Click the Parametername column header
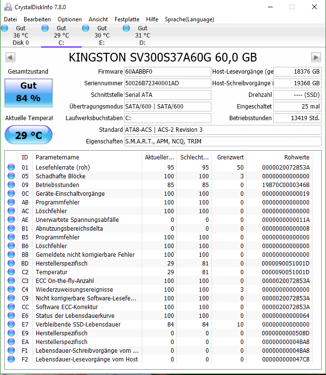This screenshot has height=375, width=326. point(87,157)
